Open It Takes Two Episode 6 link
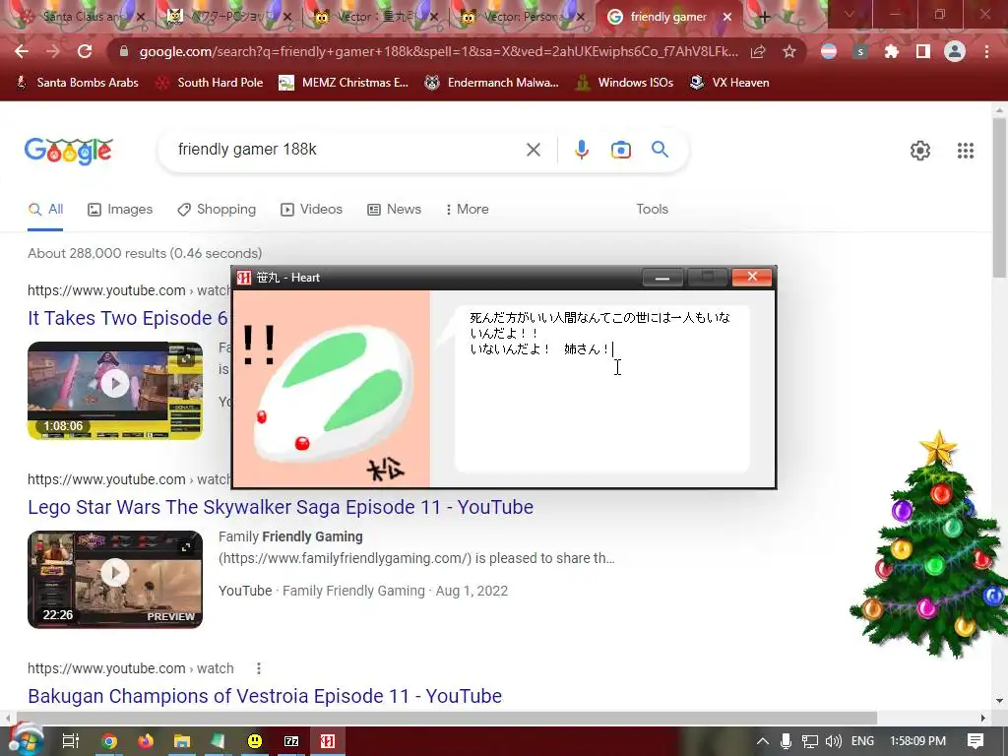 [128, 318]
